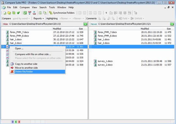Click the grayed forward arrow toolbar icon
The height and width of the screenshot is (124, 176).
[x=84, y=13]
